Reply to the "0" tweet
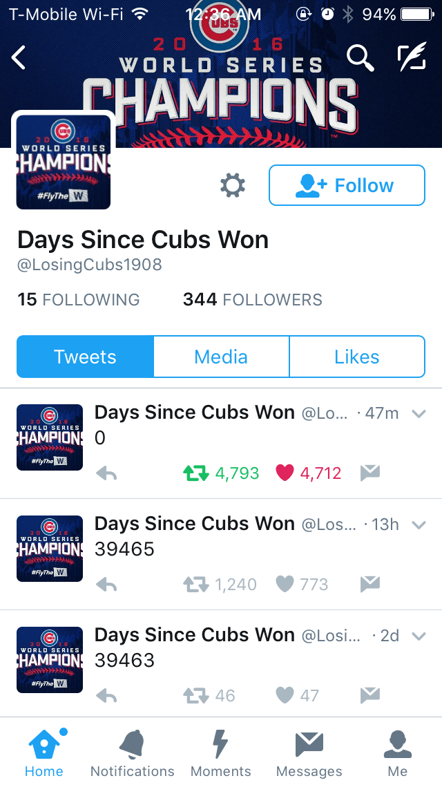This screenshot has height=785, width=442. click(106, 473)
